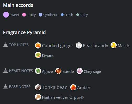The height and width of the screenshot is (104, 132).
Task: Click the Base Notes pyramid icon
Action: tap(5, 86)
